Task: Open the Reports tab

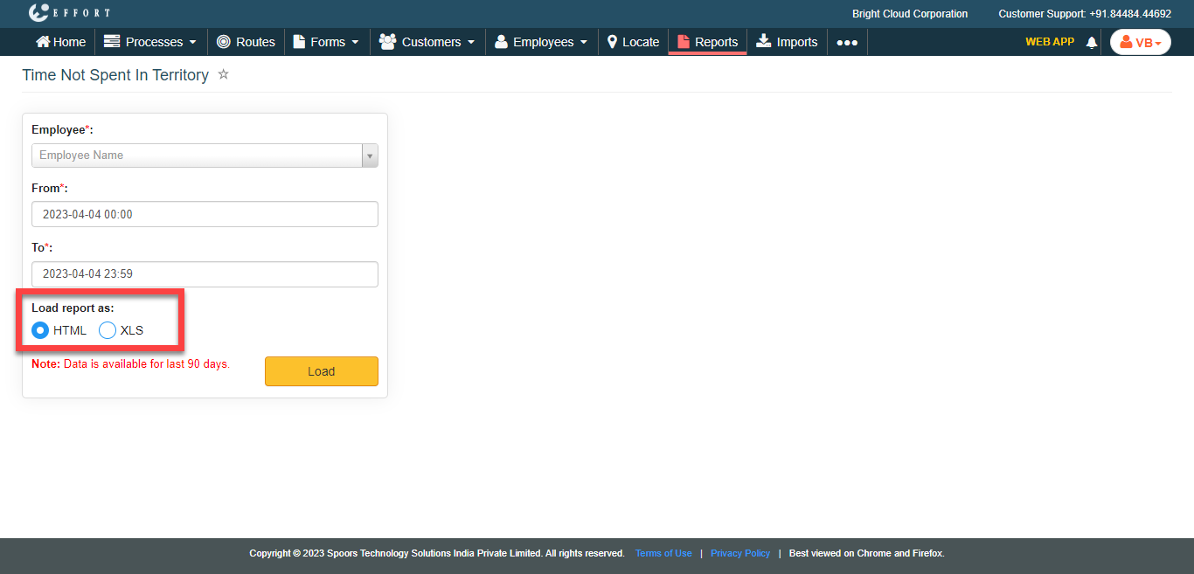Action: 707,42
